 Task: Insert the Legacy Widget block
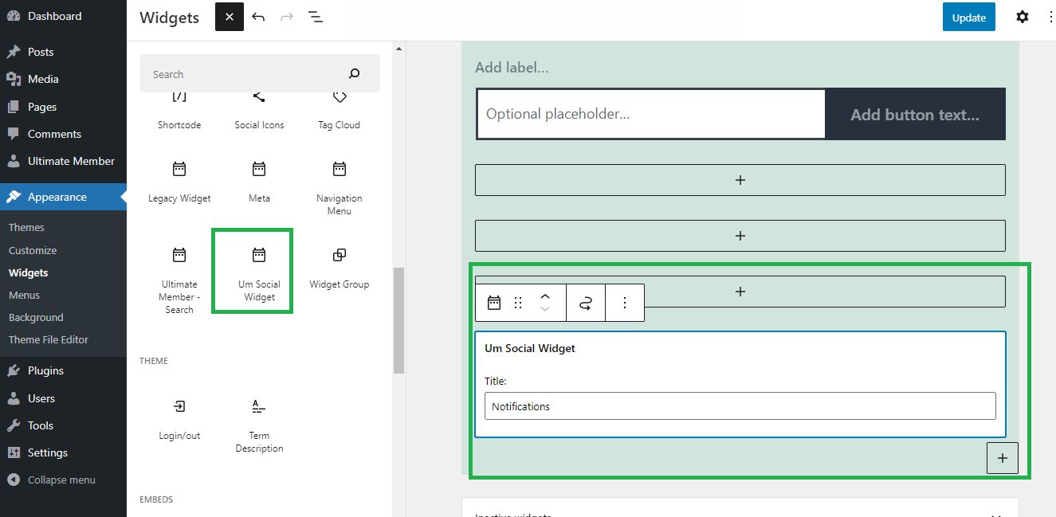point(179,182)
